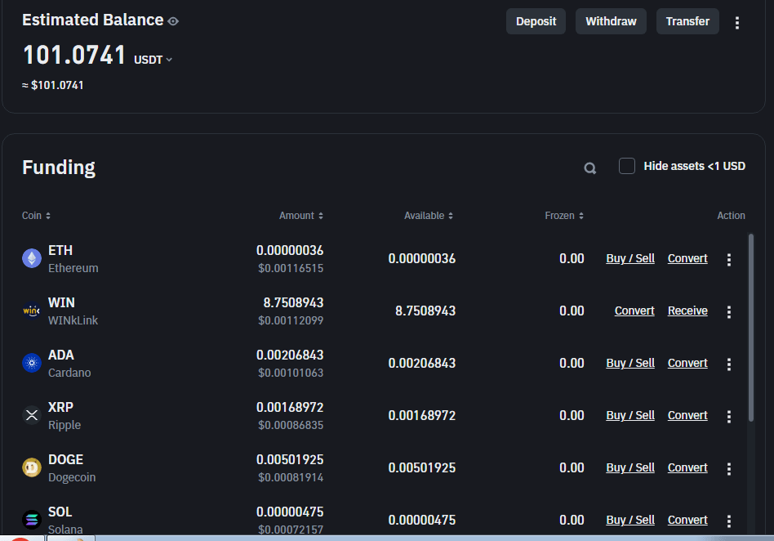Image resolution: width=774 pixels, height=541 pixels.
Task: Open more actions menu for WIN row
Action: tap(729, 312)
